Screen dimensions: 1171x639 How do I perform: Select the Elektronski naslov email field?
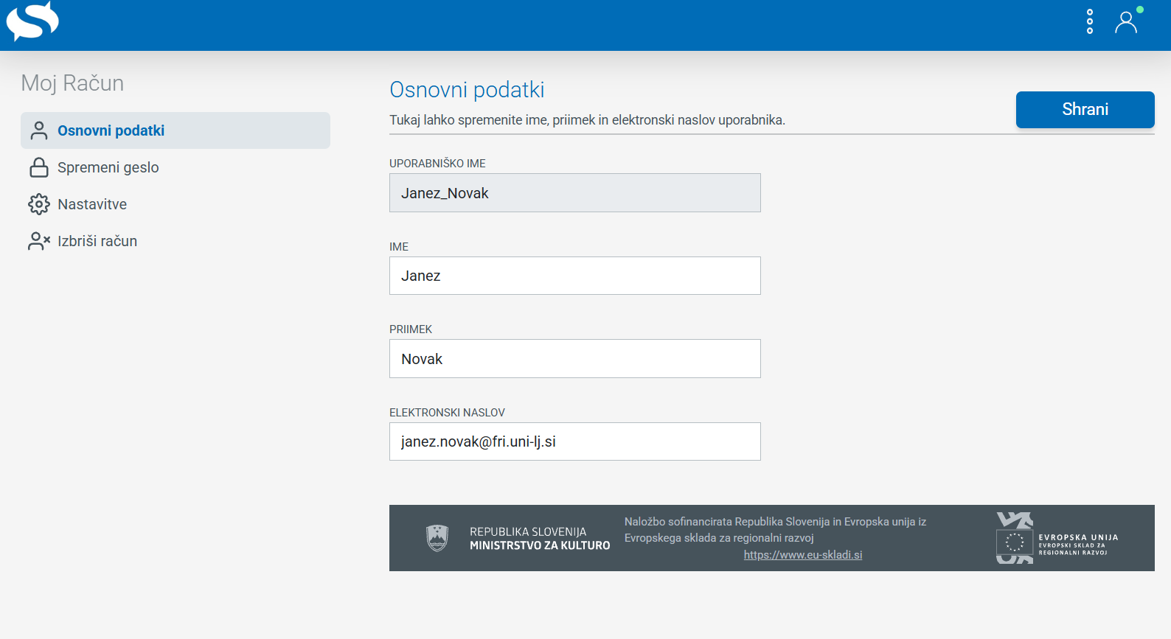tap(574, 441)
